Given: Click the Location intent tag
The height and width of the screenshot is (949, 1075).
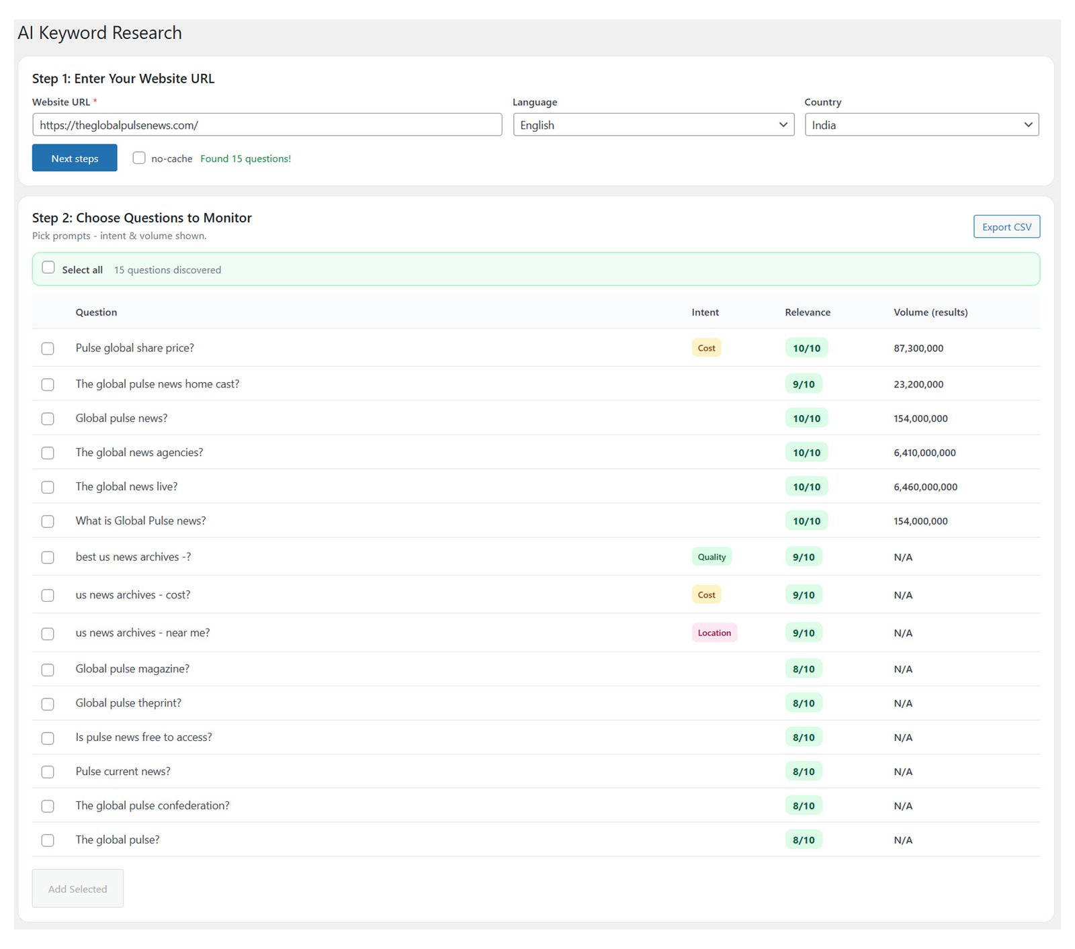Looking at the screenshot, I should pyautogui.click(x=714, y=633).
